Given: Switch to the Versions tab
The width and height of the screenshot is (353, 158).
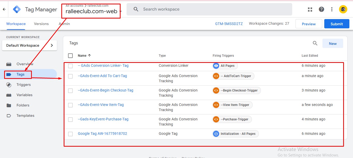Looking at the screenshot, I should coord(41,24).
